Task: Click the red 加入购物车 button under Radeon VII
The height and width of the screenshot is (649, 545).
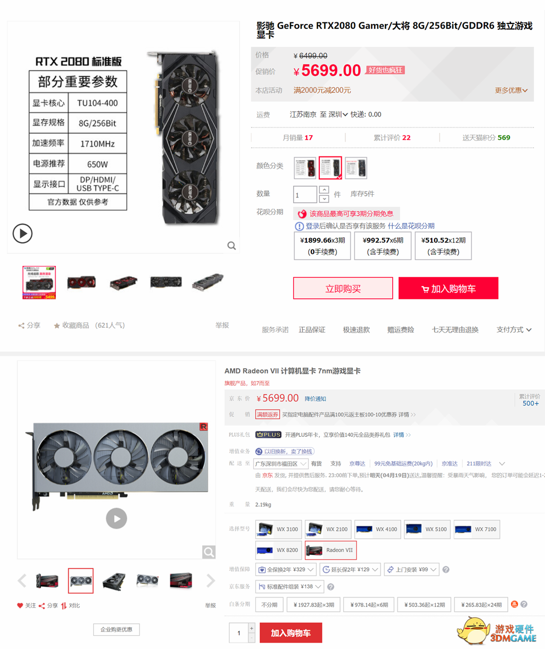Action: click(x=291, y=633)
